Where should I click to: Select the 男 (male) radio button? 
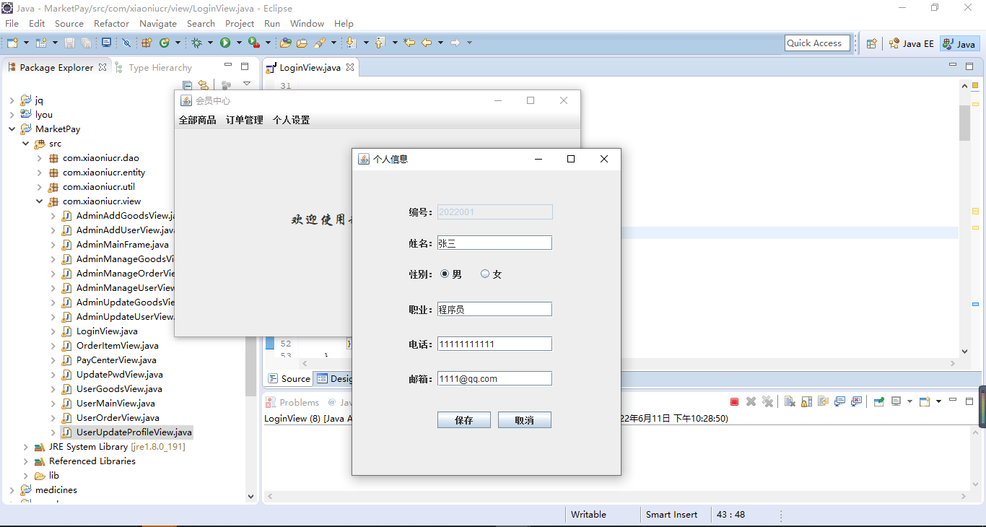(x=445, y=274)
